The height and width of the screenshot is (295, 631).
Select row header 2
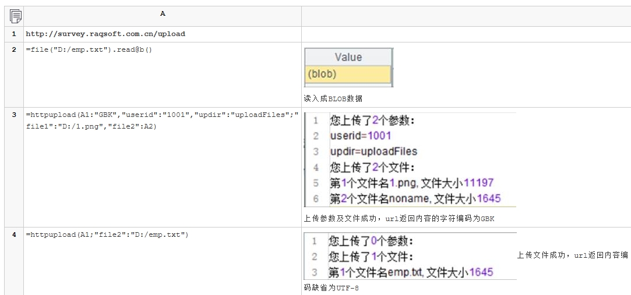14,49
